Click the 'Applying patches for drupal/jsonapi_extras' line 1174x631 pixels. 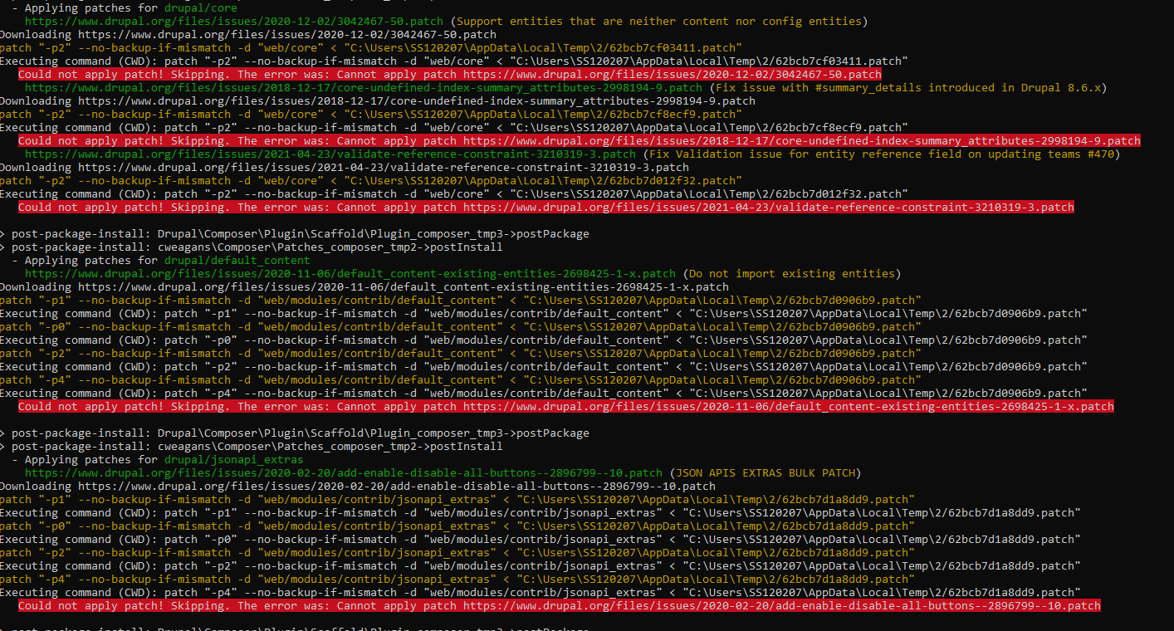point(158,459)
